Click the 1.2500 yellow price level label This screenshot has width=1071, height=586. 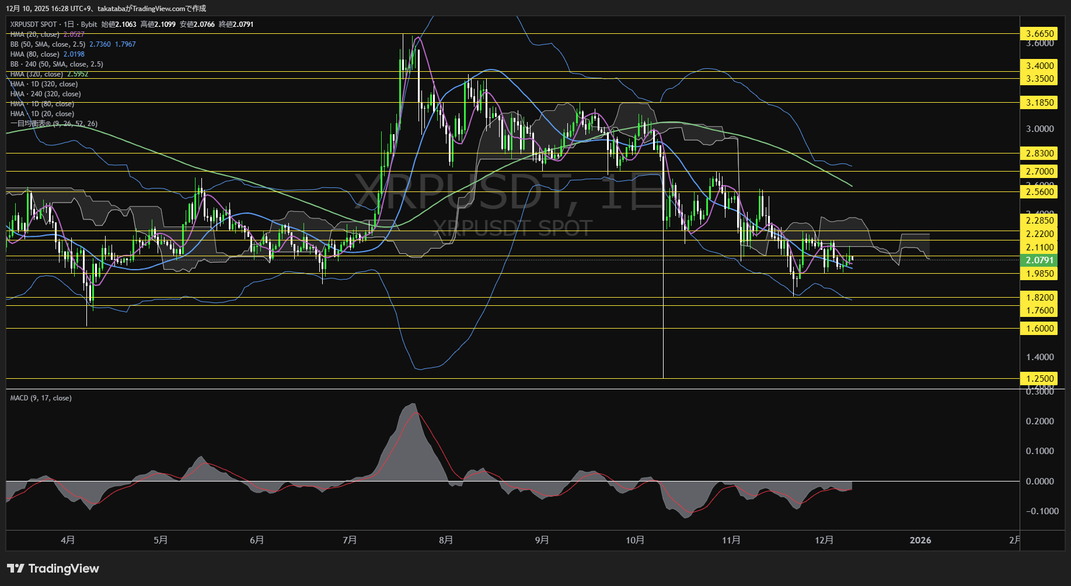click(x=1040, y=378)
